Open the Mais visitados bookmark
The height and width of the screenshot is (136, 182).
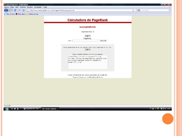(x=10, y=14)
